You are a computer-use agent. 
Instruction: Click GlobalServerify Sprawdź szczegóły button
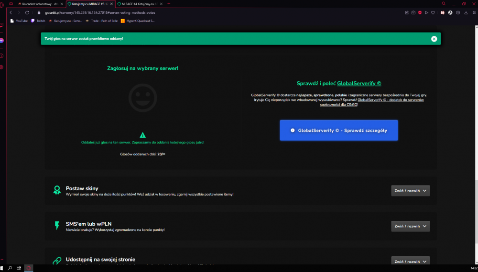tap(339, 130)
